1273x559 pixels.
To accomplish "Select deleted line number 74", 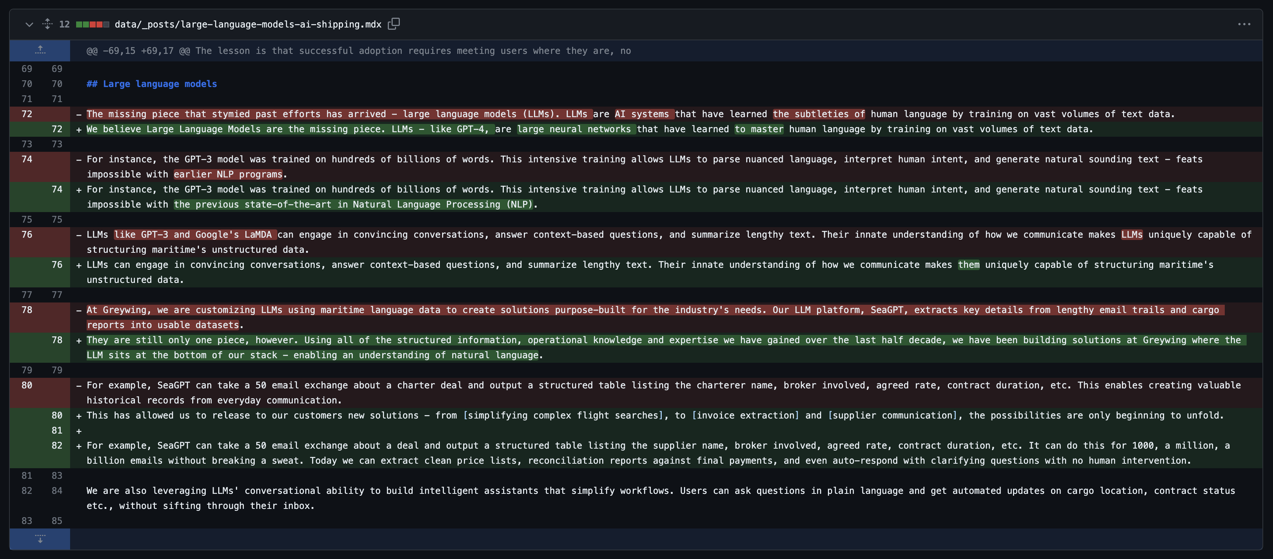I will pos(27,159).
